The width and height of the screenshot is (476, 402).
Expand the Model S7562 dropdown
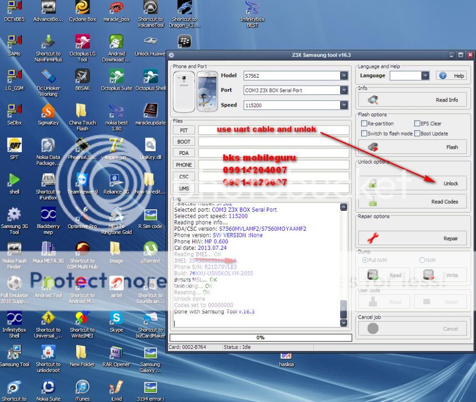[344, 76]
